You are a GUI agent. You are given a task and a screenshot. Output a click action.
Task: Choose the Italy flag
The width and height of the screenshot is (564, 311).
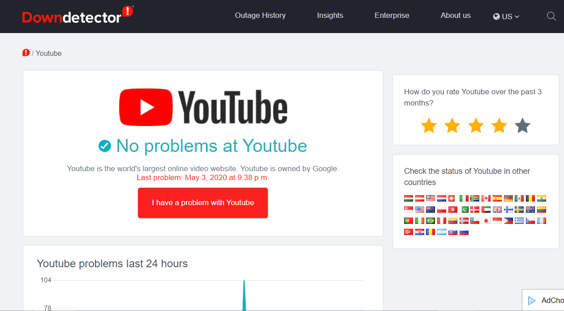[x=464, y=198]
